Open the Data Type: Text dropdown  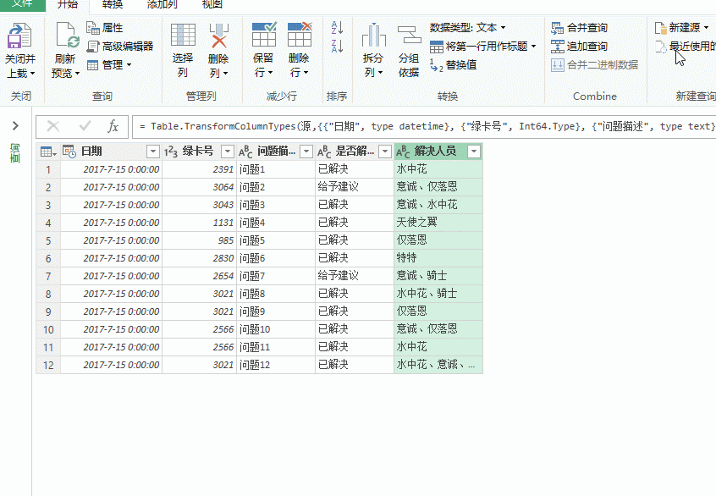coord(467,28)
